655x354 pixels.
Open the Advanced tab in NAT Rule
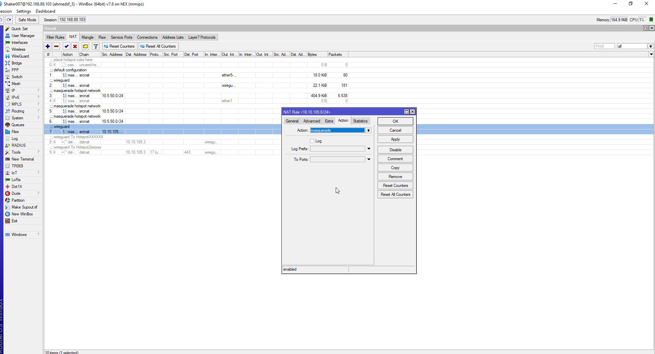point(312,121)
